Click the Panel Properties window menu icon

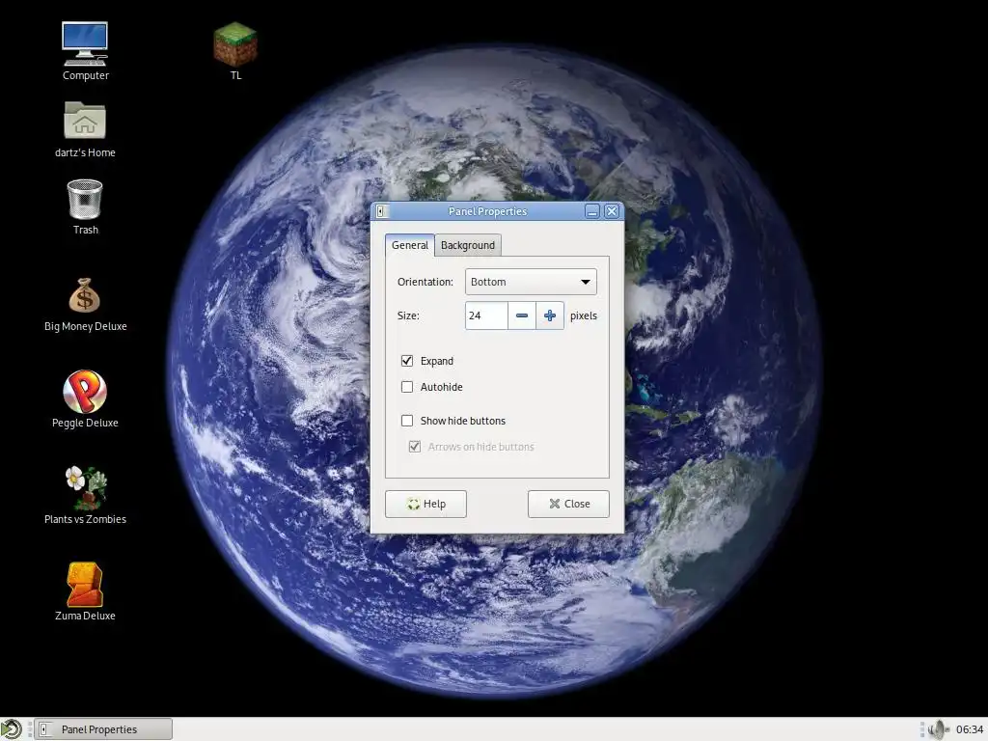[380, 211]
